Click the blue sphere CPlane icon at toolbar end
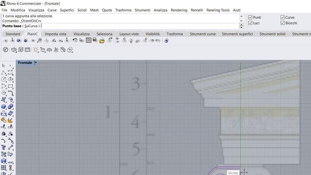This screenshot has width=311, height=175. pos(166,40)
